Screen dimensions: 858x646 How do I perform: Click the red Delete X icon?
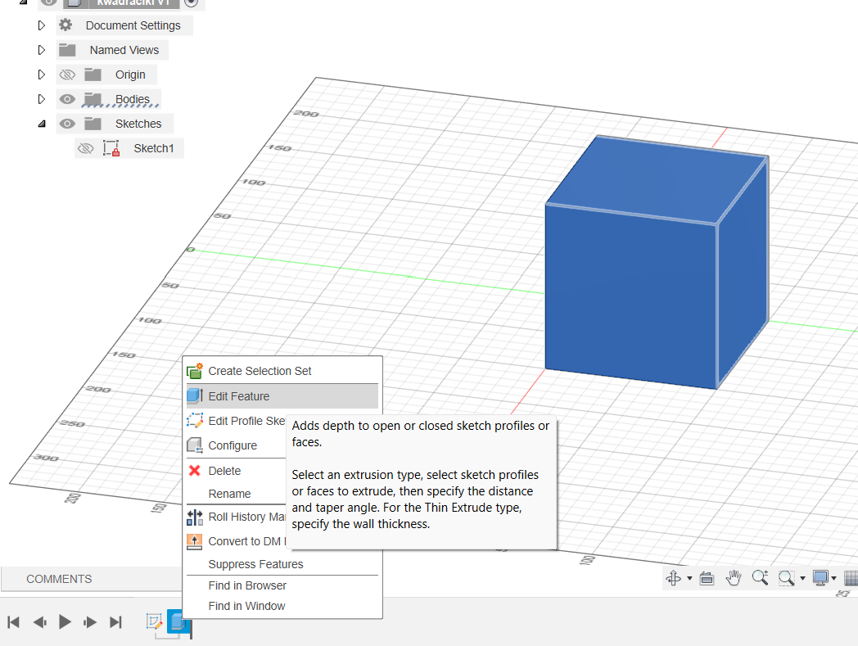pos(194,470)
